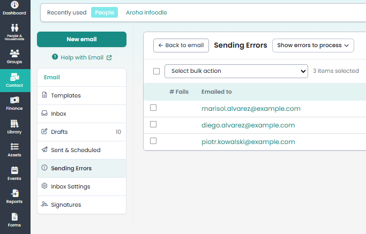Click the Signatures pen icon
This screenshot has height=234, width=366.
[x=44, y=204]
